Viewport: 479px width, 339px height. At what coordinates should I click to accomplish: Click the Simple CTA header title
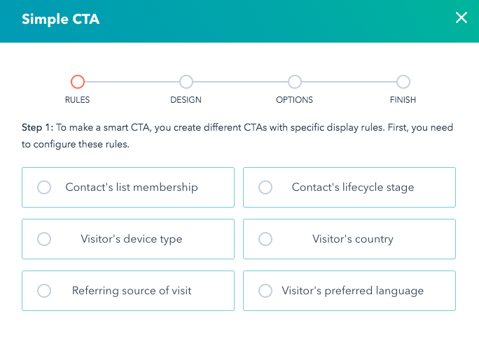61,19
